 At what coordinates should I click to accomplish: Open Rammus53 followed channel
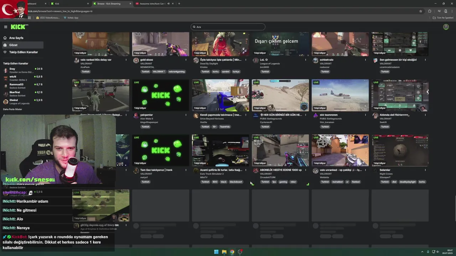(22, 86)
